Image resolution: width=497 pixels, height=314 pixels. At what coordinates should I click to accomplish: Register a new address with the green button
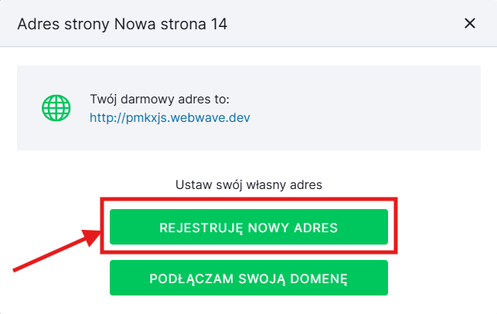pyautogui.click(x=248, y=228)
